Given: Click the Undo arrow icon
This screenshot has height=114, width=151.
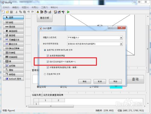Looking at the screenshot, I should click(x=28, y=12).
